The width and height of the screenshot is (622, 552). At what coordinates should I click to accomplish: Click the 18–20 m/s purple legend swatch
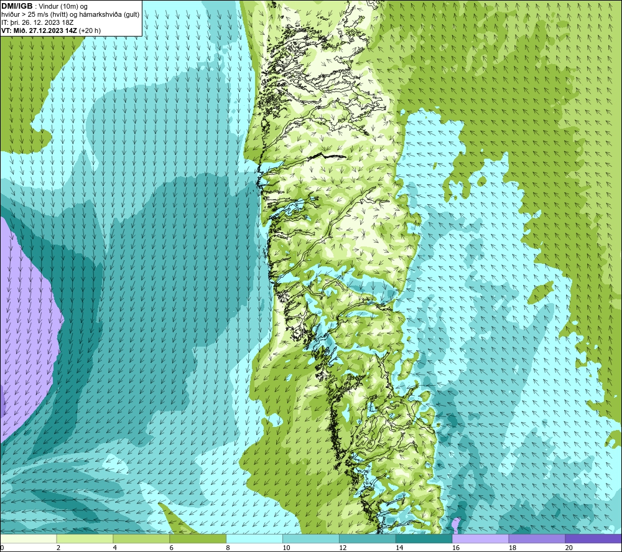(x=537, y=538)
